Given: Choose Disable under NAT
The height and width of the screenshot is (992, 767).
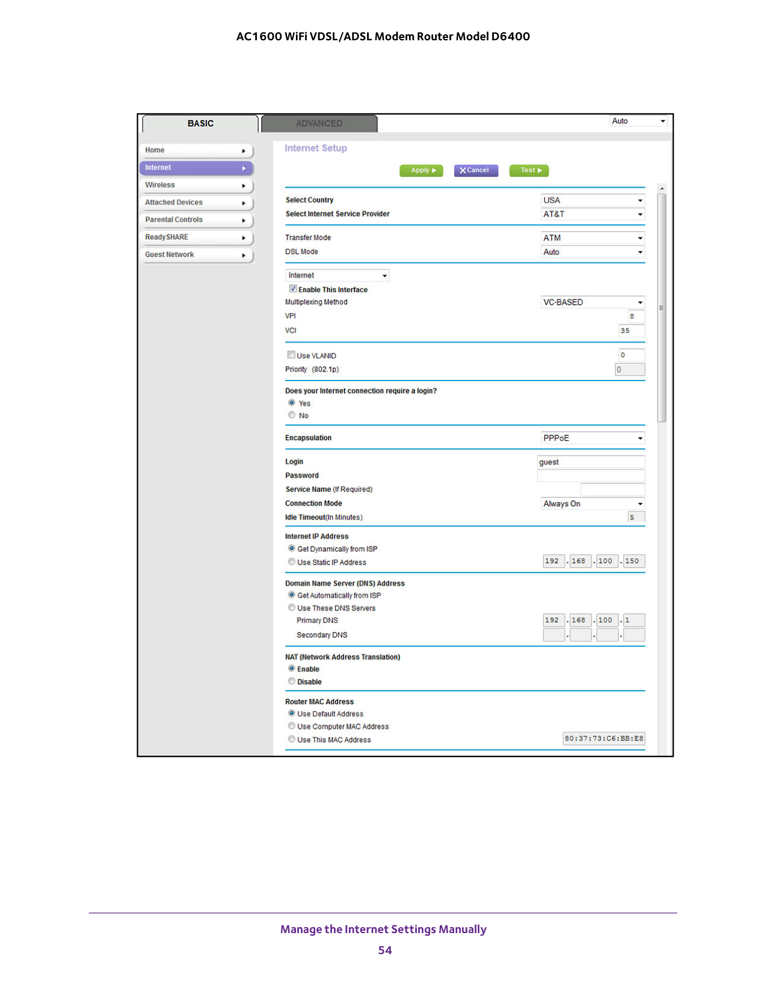Looking at the screenshot, I should (x=292, y=681).
